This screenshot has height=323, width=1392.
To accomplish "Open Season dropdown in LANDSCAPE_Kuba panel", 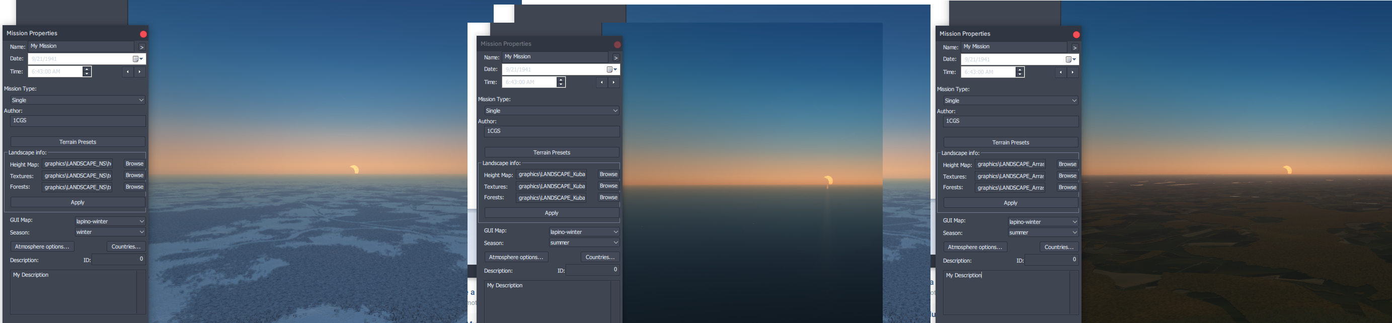I will (584, 243).
